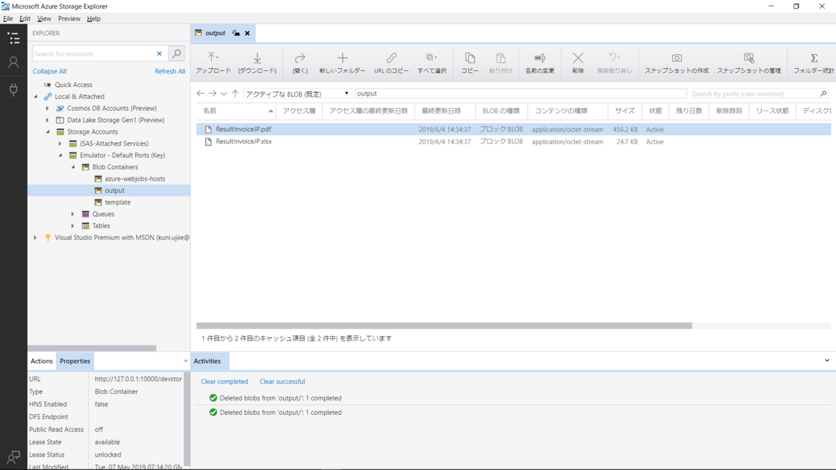Click the forward navigation arrow
This screenshot has height=470, width=836.
pyautogui.click(x=212, y=93)
